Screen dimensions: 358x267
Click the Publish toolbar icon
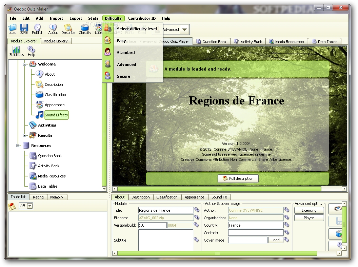coord(37,29)
